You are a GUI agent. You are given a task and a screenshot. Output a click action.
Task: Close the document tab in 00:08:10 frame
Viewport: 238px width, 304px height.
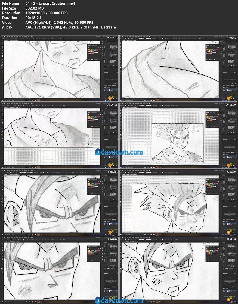click(x=138, y=107)
